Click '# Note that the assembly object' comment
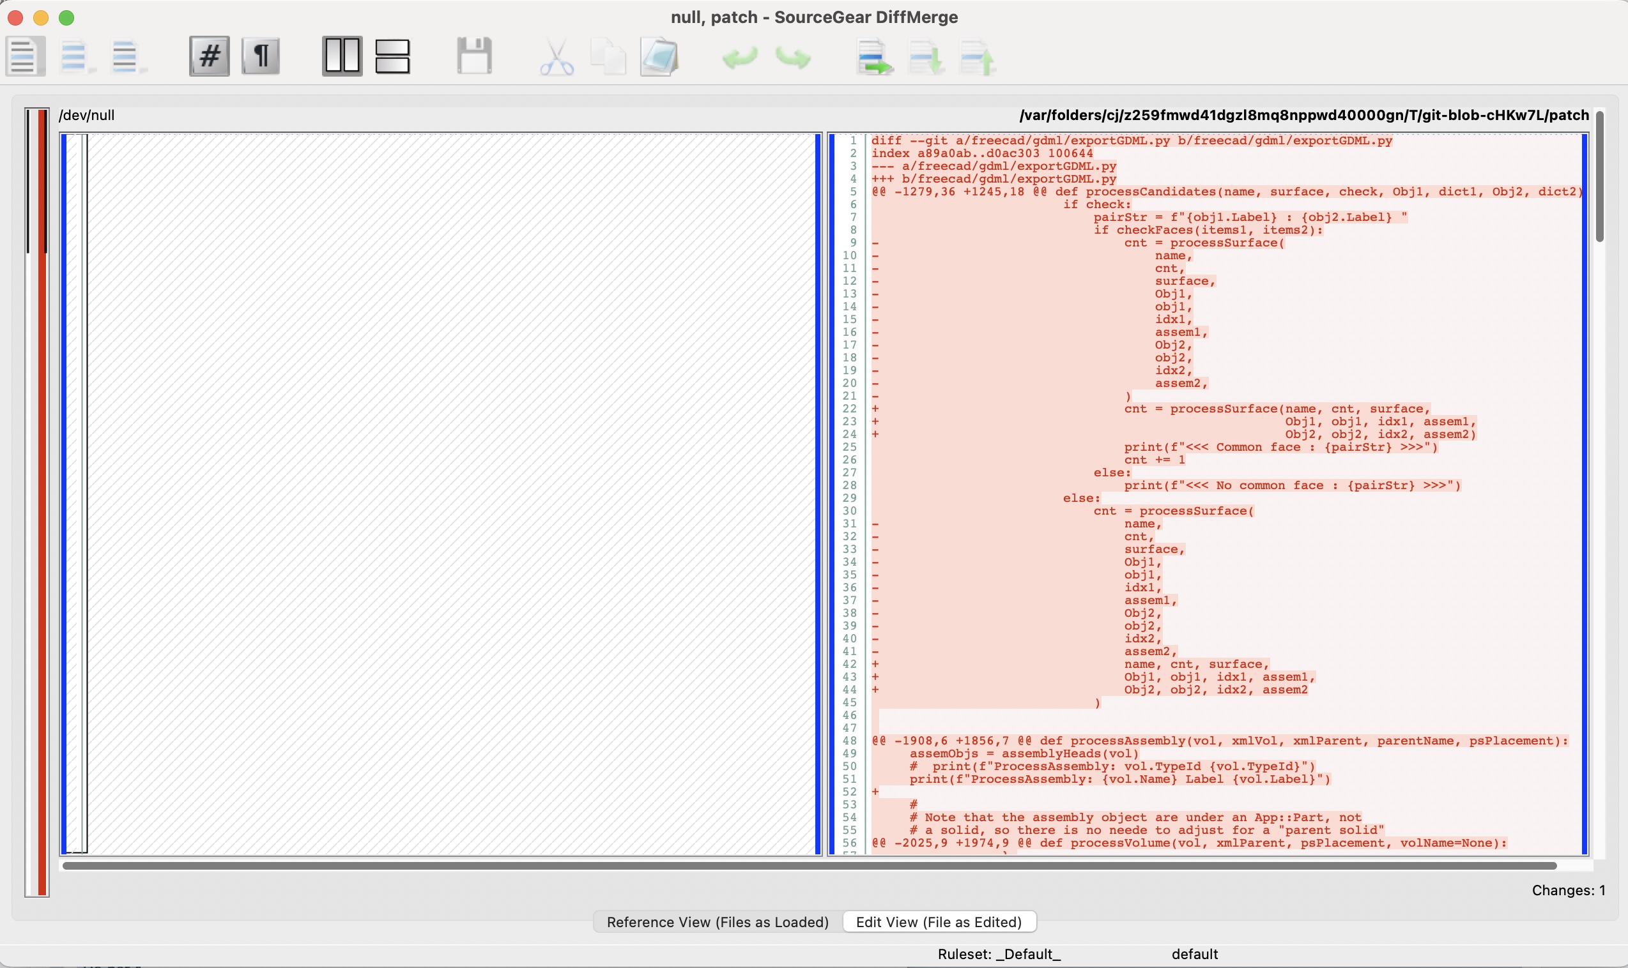Screen dimensions: 1628x968 coord(1135,817)
